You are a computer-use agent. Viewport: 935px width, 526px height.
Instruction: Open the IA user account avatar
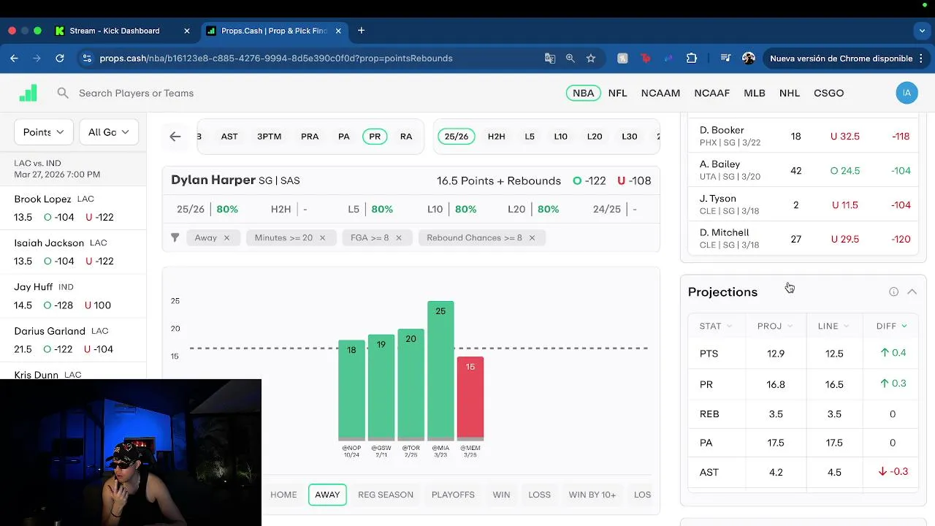click(x=907, y=93)
